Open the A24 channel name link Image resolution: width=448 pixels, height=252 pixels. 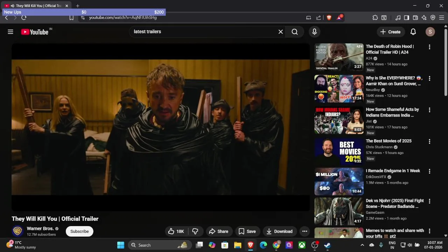coord(369,58)
